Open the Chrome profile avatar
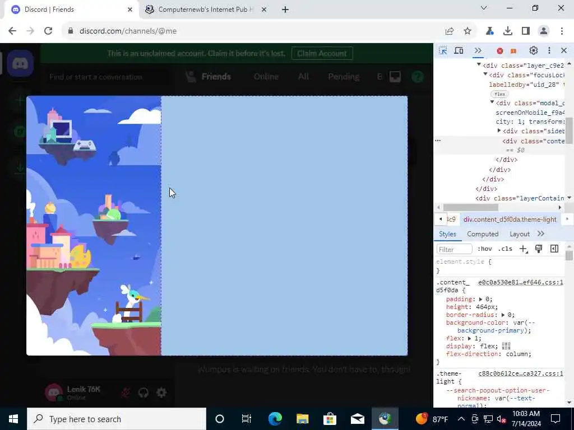The height and width of the screenshot is (430, 574). click(x=544, y=31)
